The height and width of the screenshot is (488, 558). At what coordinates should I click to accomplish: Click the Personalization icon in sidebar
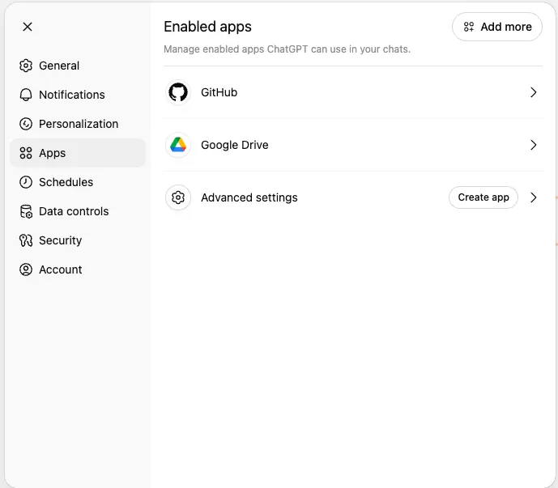[x=26, y=124]
